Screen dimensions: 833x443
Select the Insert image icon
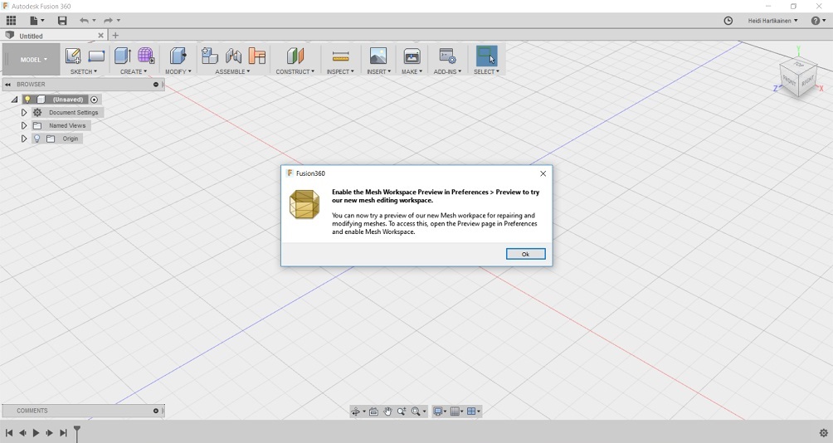click(378, 56)
